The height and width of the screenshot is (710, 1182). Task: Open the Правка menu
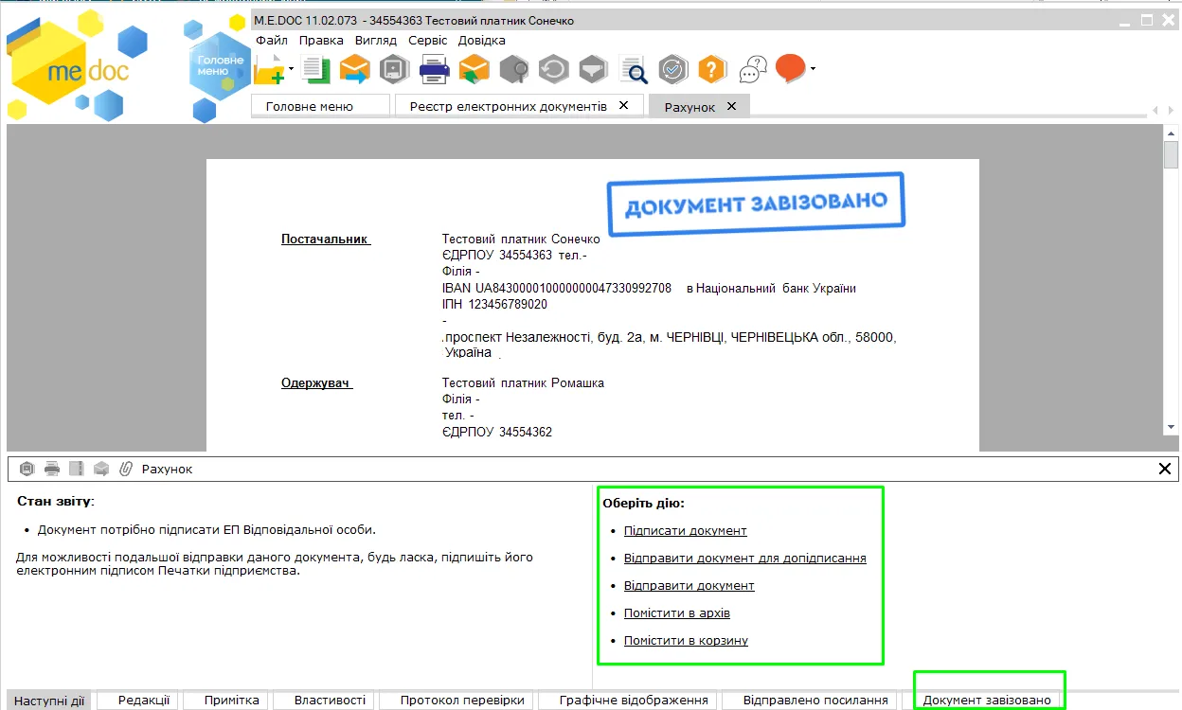pos(321,41)
